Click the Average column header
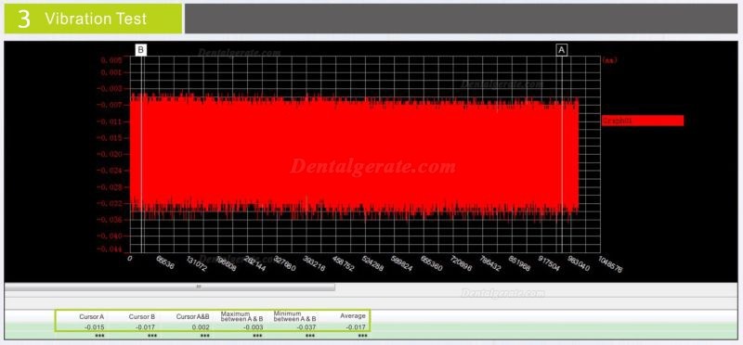The height and width of the screenshot is (345, 743). (x=353, y=315)
